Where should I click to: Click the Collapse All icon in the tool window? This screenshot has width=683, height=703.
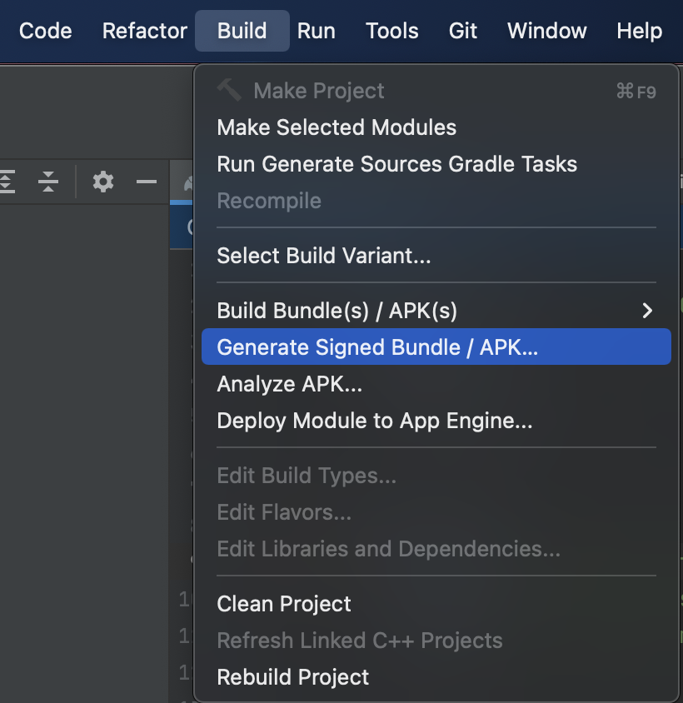[49, 181]
